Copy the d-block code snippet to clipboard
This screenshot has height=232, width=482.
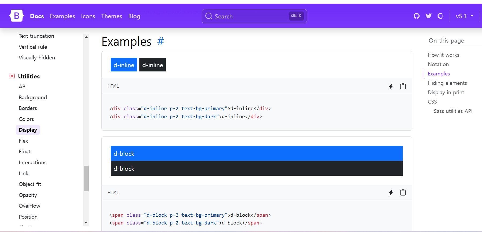pyautogui.click(x=403, y=193)
